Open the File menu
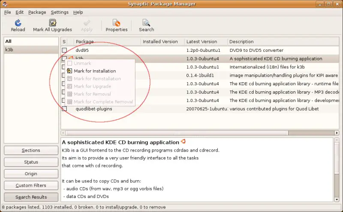This screenshot has width=343, height=212. (x=7, y=12)
